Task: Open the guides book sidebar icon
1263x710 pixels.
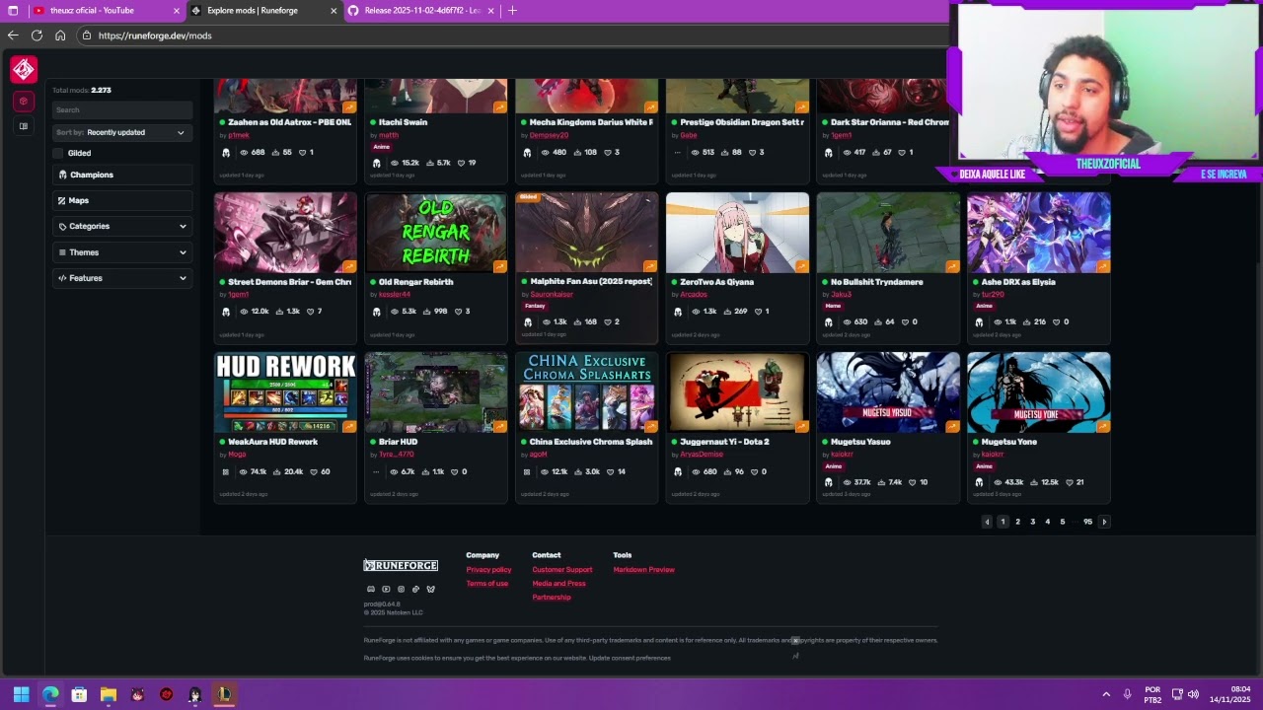Action: coord(24,126)
